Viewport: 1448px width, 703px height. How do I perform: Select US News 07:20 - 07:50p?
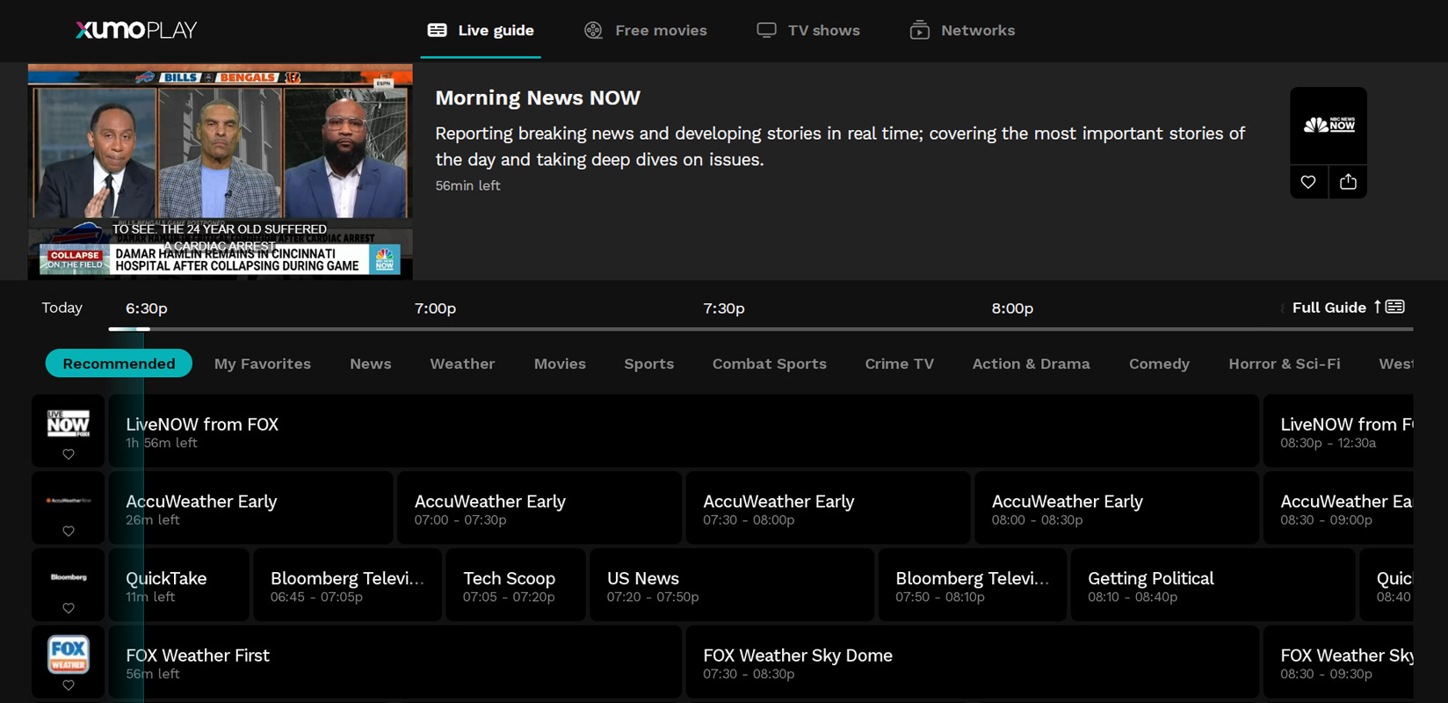732,585
